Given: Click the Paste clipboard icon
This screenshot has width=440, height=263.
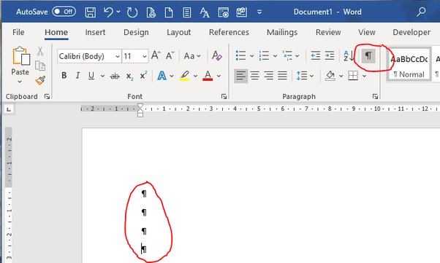Looking at the screenshot, I should (x=21, y=55).
